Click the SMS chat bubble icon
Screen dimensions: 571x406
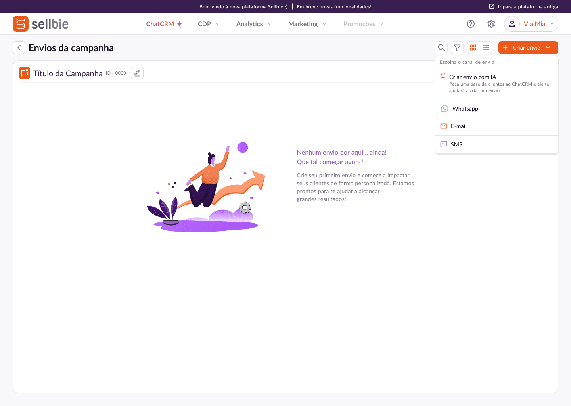(444, 144)
